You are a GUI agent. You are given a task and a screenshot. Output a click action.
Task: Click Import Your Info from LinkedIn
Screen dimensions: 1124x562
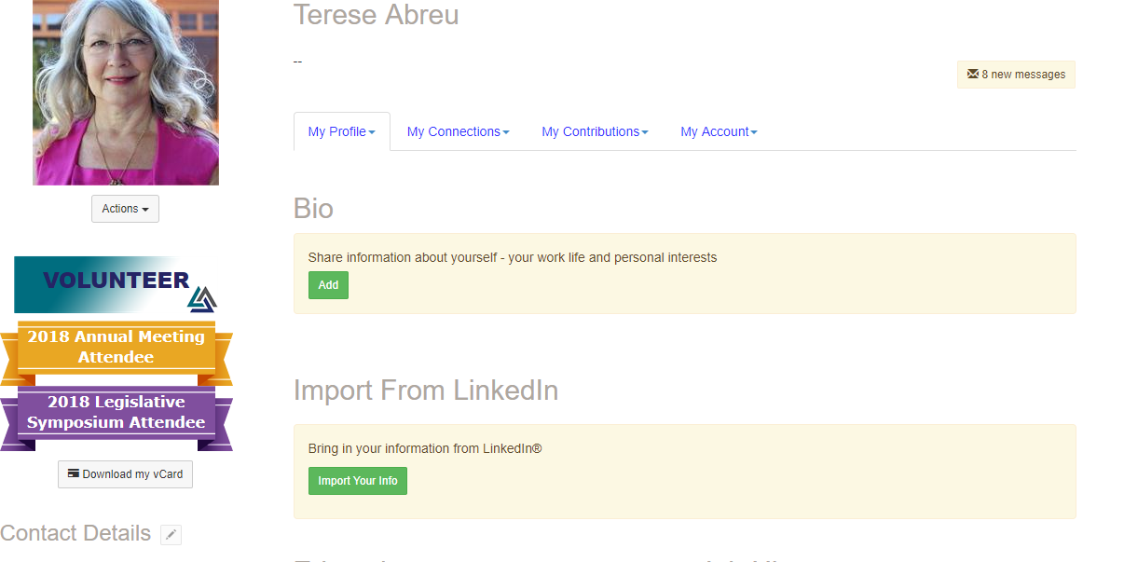[x=357, y=480]
